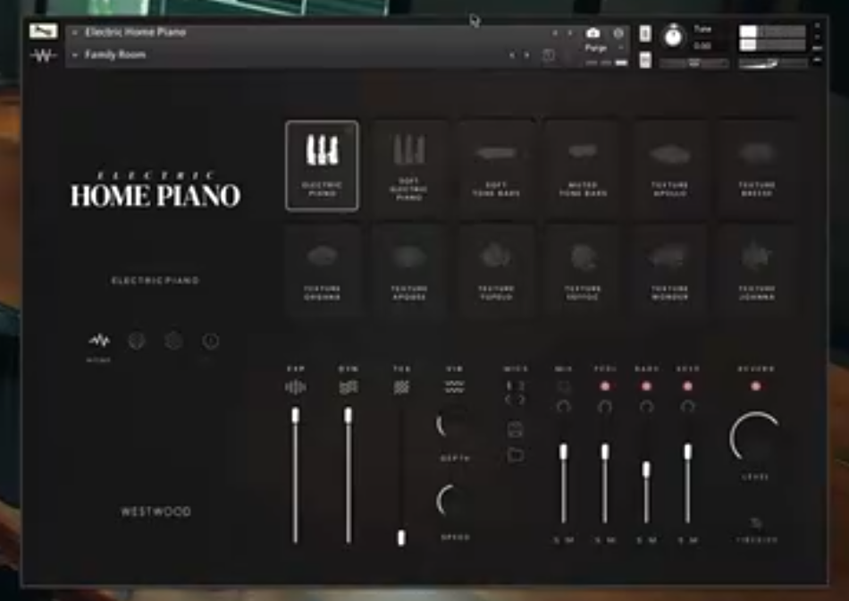Viewport: 849px width, 601px height.
Task: Toggle the upper S/M button left of Tune knob
Action: (x=645, y=34)
